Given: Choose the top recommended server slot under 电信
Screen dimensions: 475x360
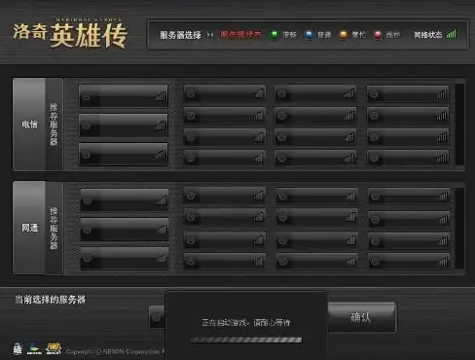Looking at the screenshot, I should (x=124, y=96).
